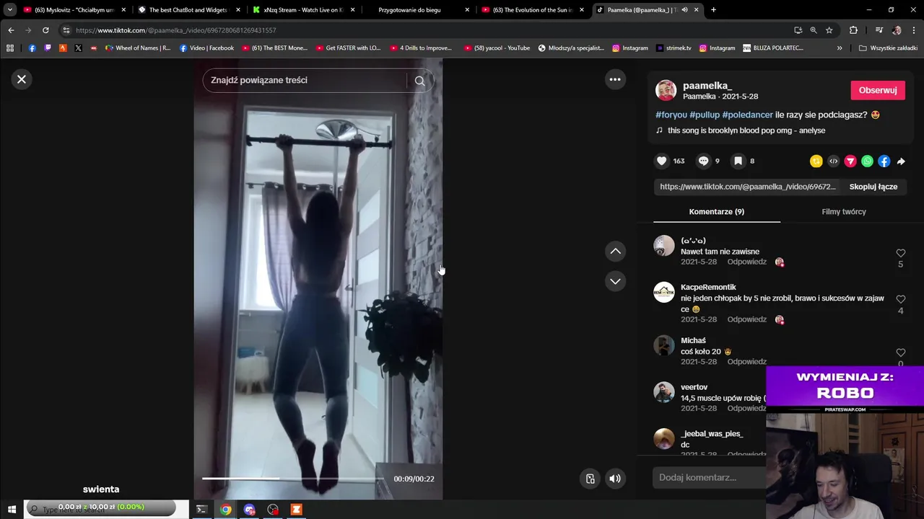Screen dimensions: 924x519
Task: Send to friends with red paper plane icon
Action: point(850,161)
